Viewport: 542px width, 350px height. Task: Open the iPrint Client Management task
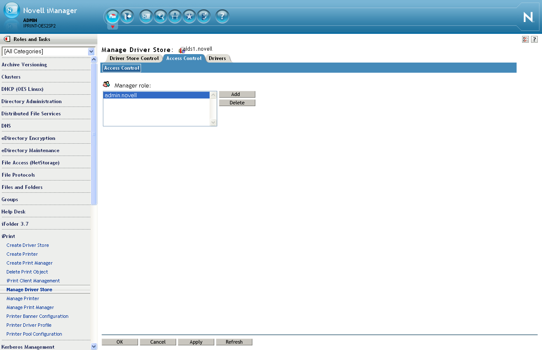33,281
